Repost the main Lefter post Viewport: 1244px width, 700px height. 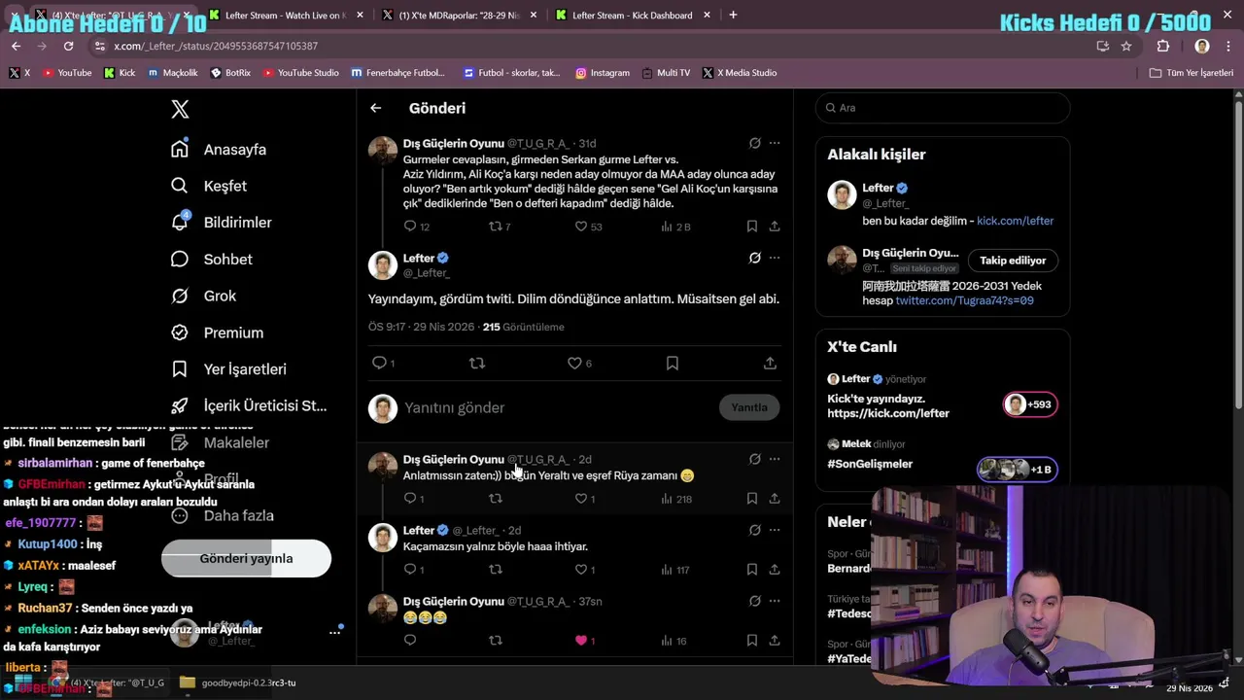coord(476,363)
